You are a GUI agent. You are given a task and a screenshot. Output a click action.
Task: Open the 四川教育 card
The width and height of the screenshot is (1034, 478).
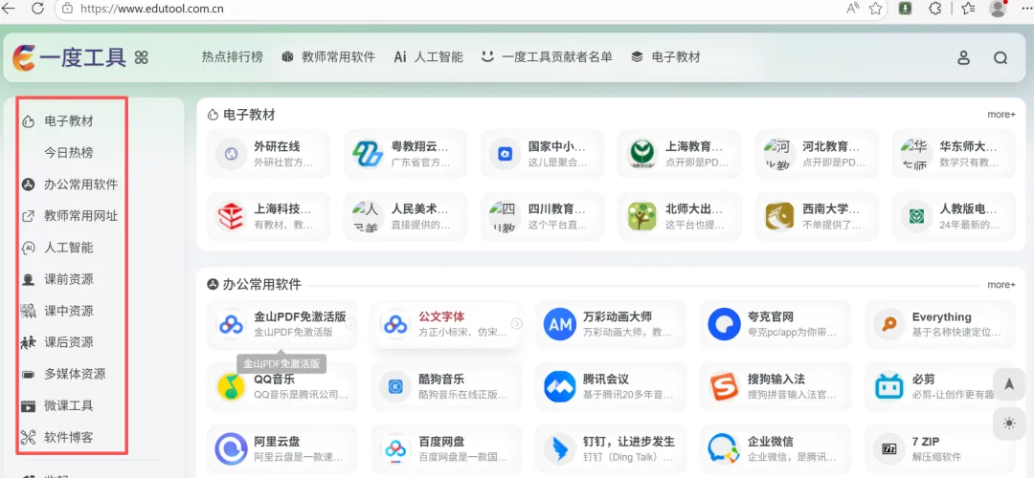point(542,216)
